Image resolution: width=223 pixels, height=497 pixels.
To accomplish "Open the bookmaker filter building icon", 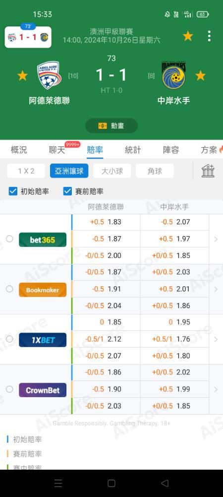I will (208, 171).
